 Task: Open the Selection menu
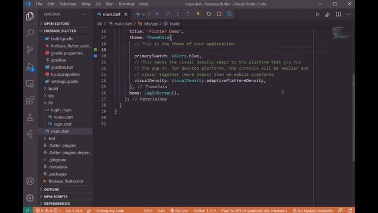(68, 4)
